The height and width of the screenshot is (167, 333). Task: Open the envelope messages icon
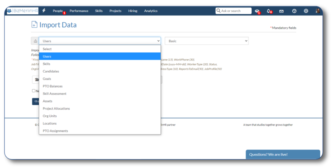(x=281, y=11)
